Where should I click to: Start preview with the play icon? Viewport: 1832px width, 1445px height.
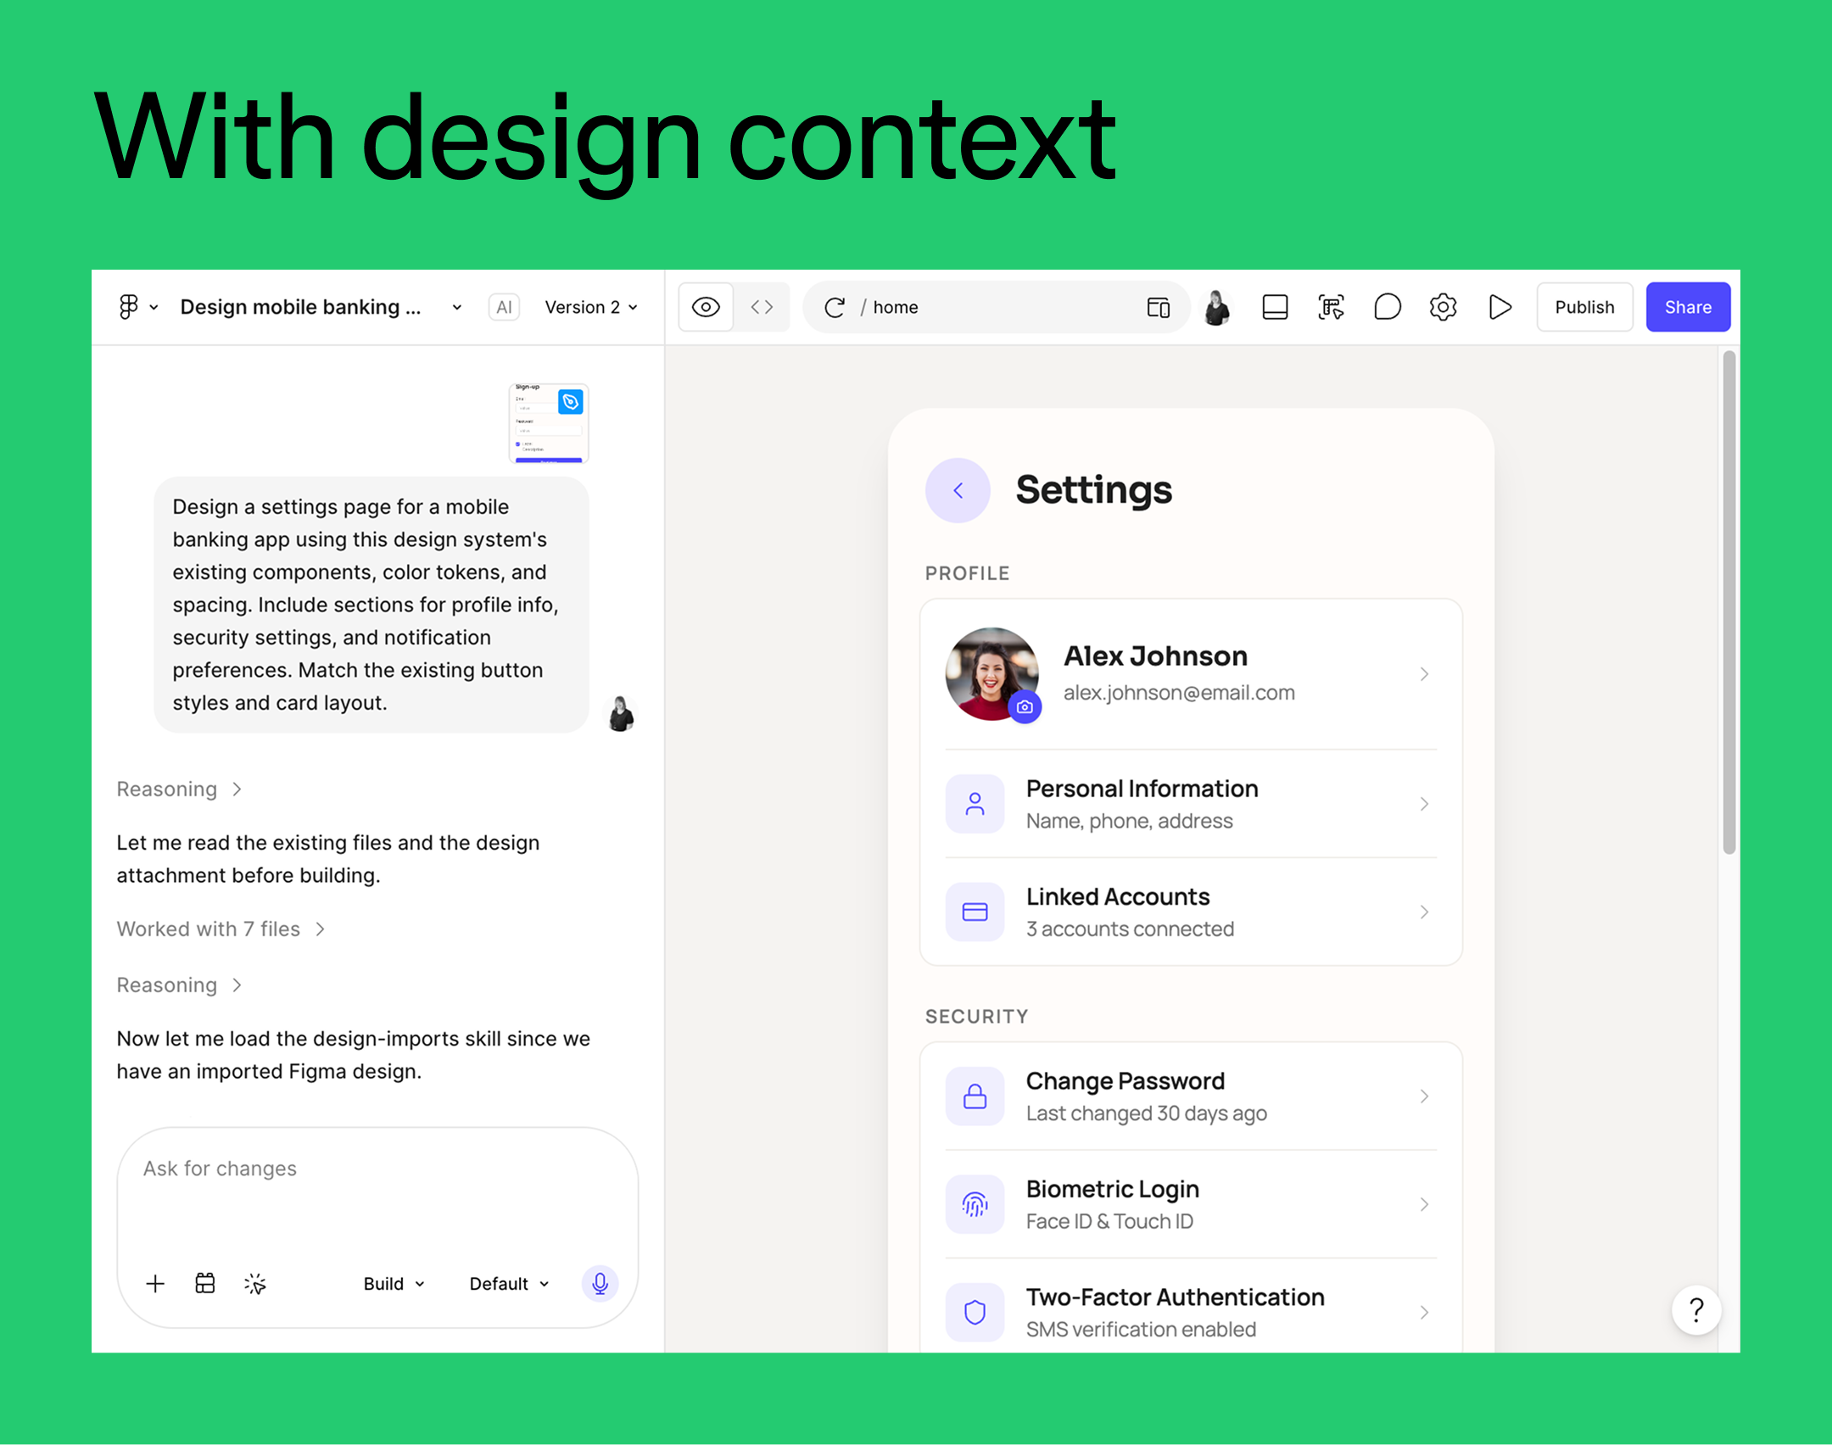pos(1500,307)
